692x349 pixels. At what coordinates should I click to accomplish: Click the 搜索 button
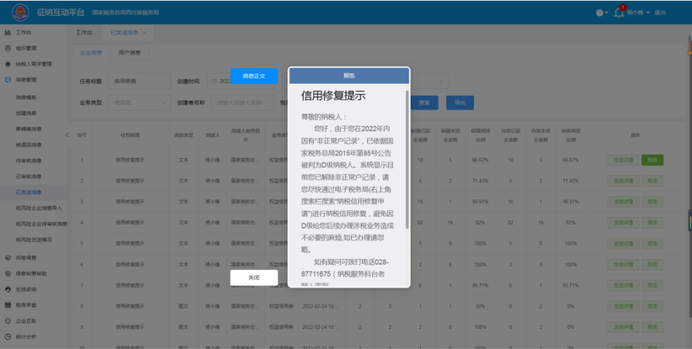[424, 102]
